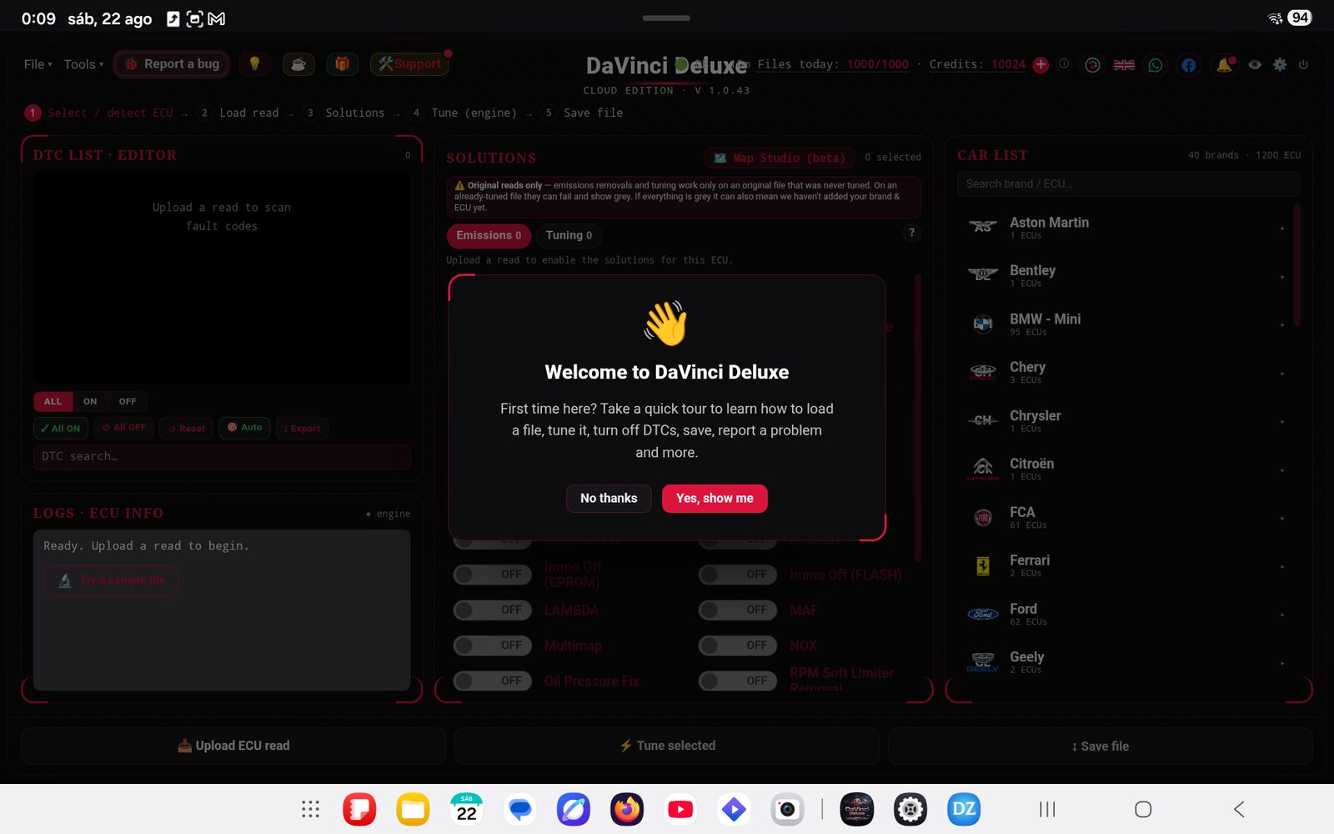Click the Ford brand logo
Screen dimensions: 1334x834
point(983,615)
